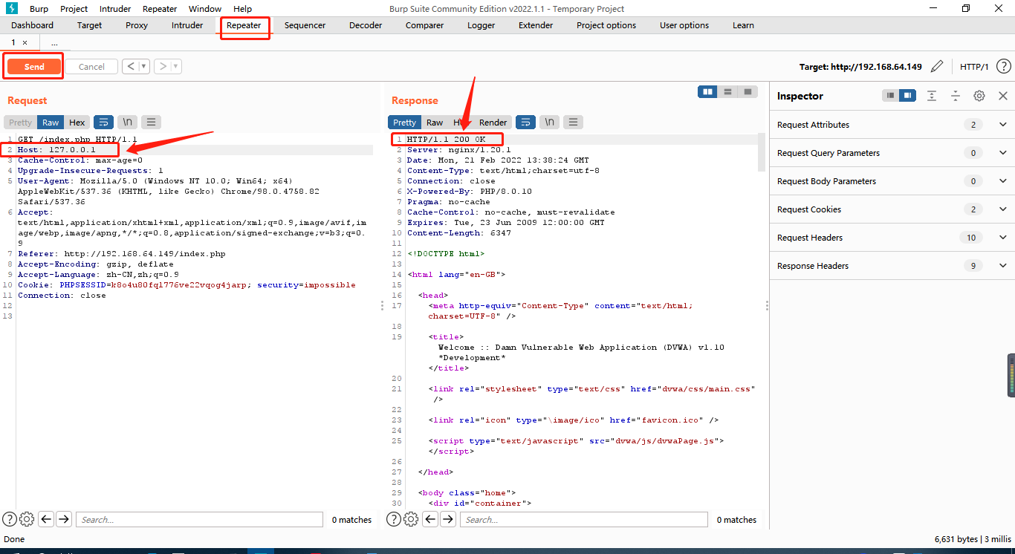Click Inspector expand-all sections icon

932,96
